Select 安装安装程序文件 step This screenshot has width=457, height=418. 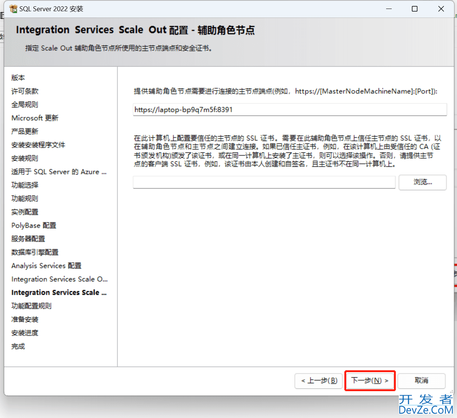point(38,145)
